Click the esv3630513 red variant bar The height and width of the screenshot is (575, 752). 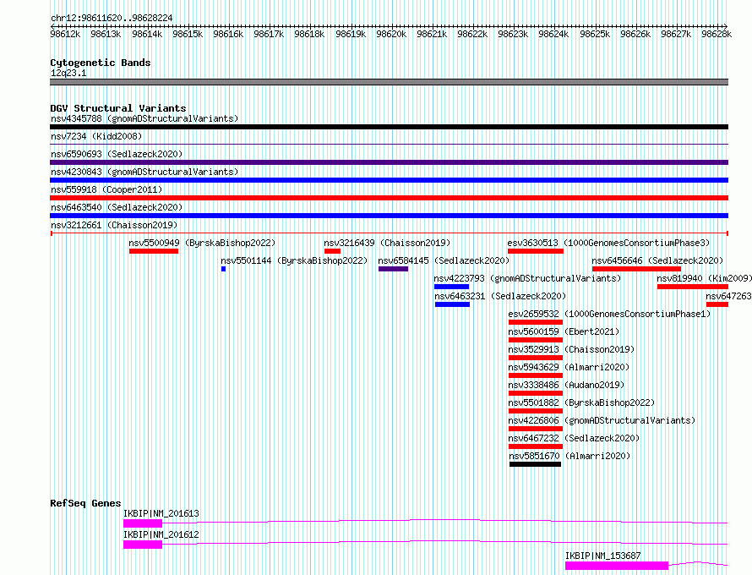coord(536,251)
